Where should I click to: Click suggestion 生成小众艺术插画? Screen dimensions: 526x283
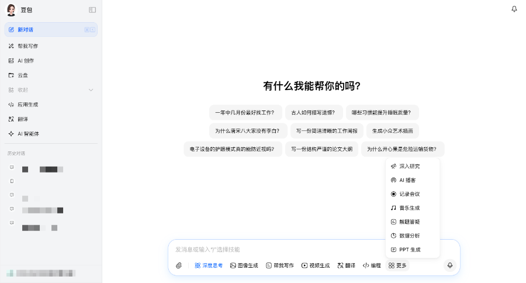(392, 131)
